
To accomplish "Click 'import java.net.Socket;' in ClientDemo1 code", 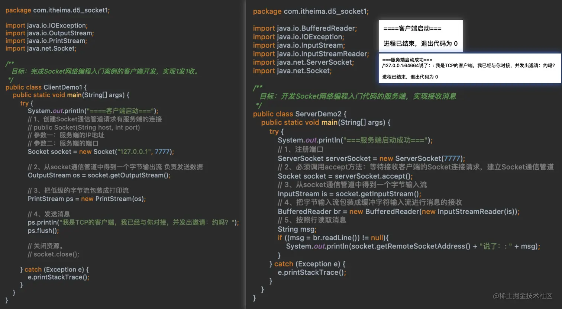I will (x=41, y=48).
